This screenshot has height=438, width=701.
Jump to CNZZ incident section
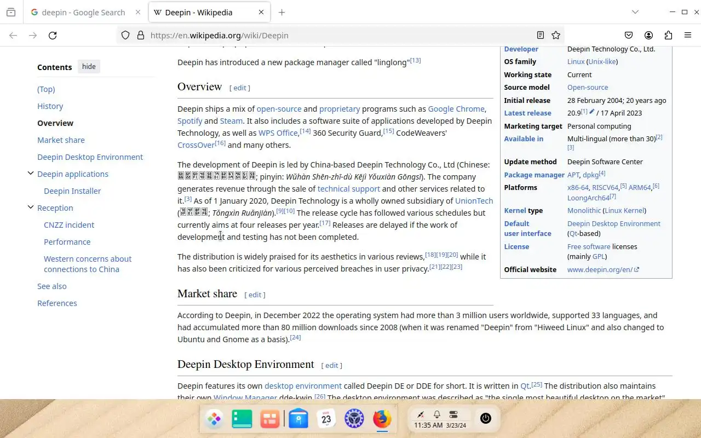point(69,225)
